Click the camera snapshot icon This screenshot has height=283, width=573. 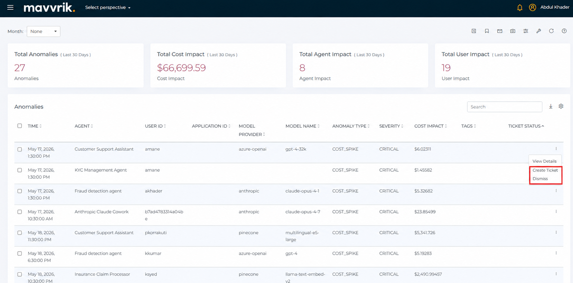[513, 31]
